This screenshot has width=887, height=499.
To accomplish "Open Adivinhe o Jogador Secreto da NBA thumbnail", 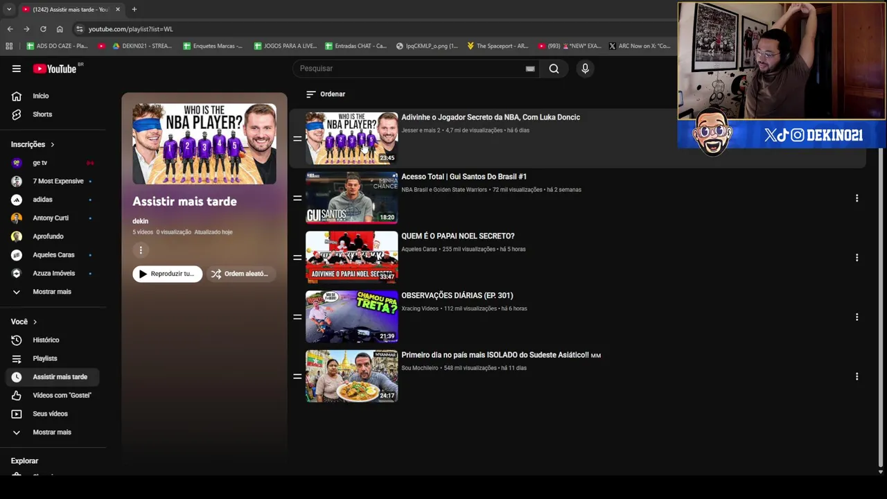I will 352,138.
